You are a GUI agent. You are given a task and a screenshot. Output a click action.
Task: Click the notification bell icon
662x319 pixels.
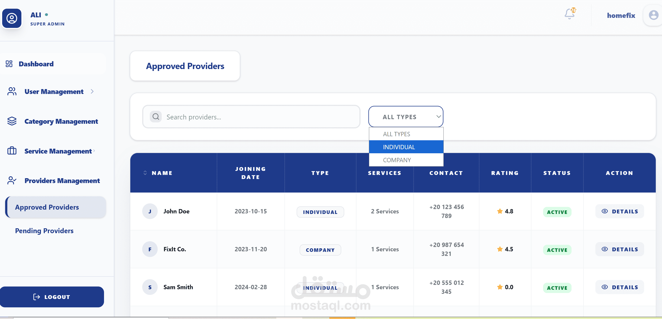tap(570, 14)
